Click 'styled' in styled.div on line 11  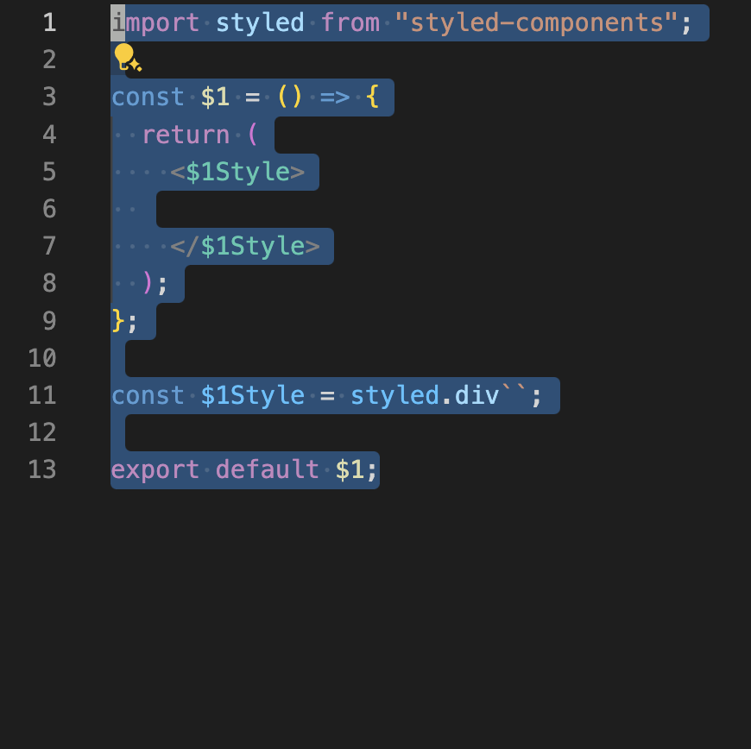coord(394,395)
